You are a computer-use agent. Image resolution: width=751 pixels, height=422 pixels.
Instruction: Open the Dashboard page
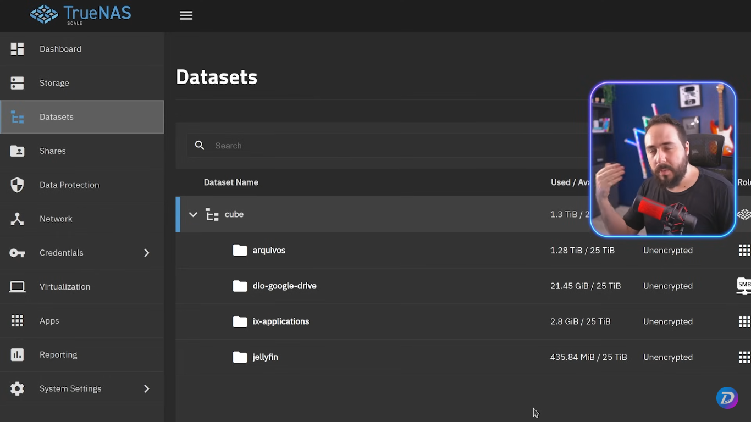(60, 49)
